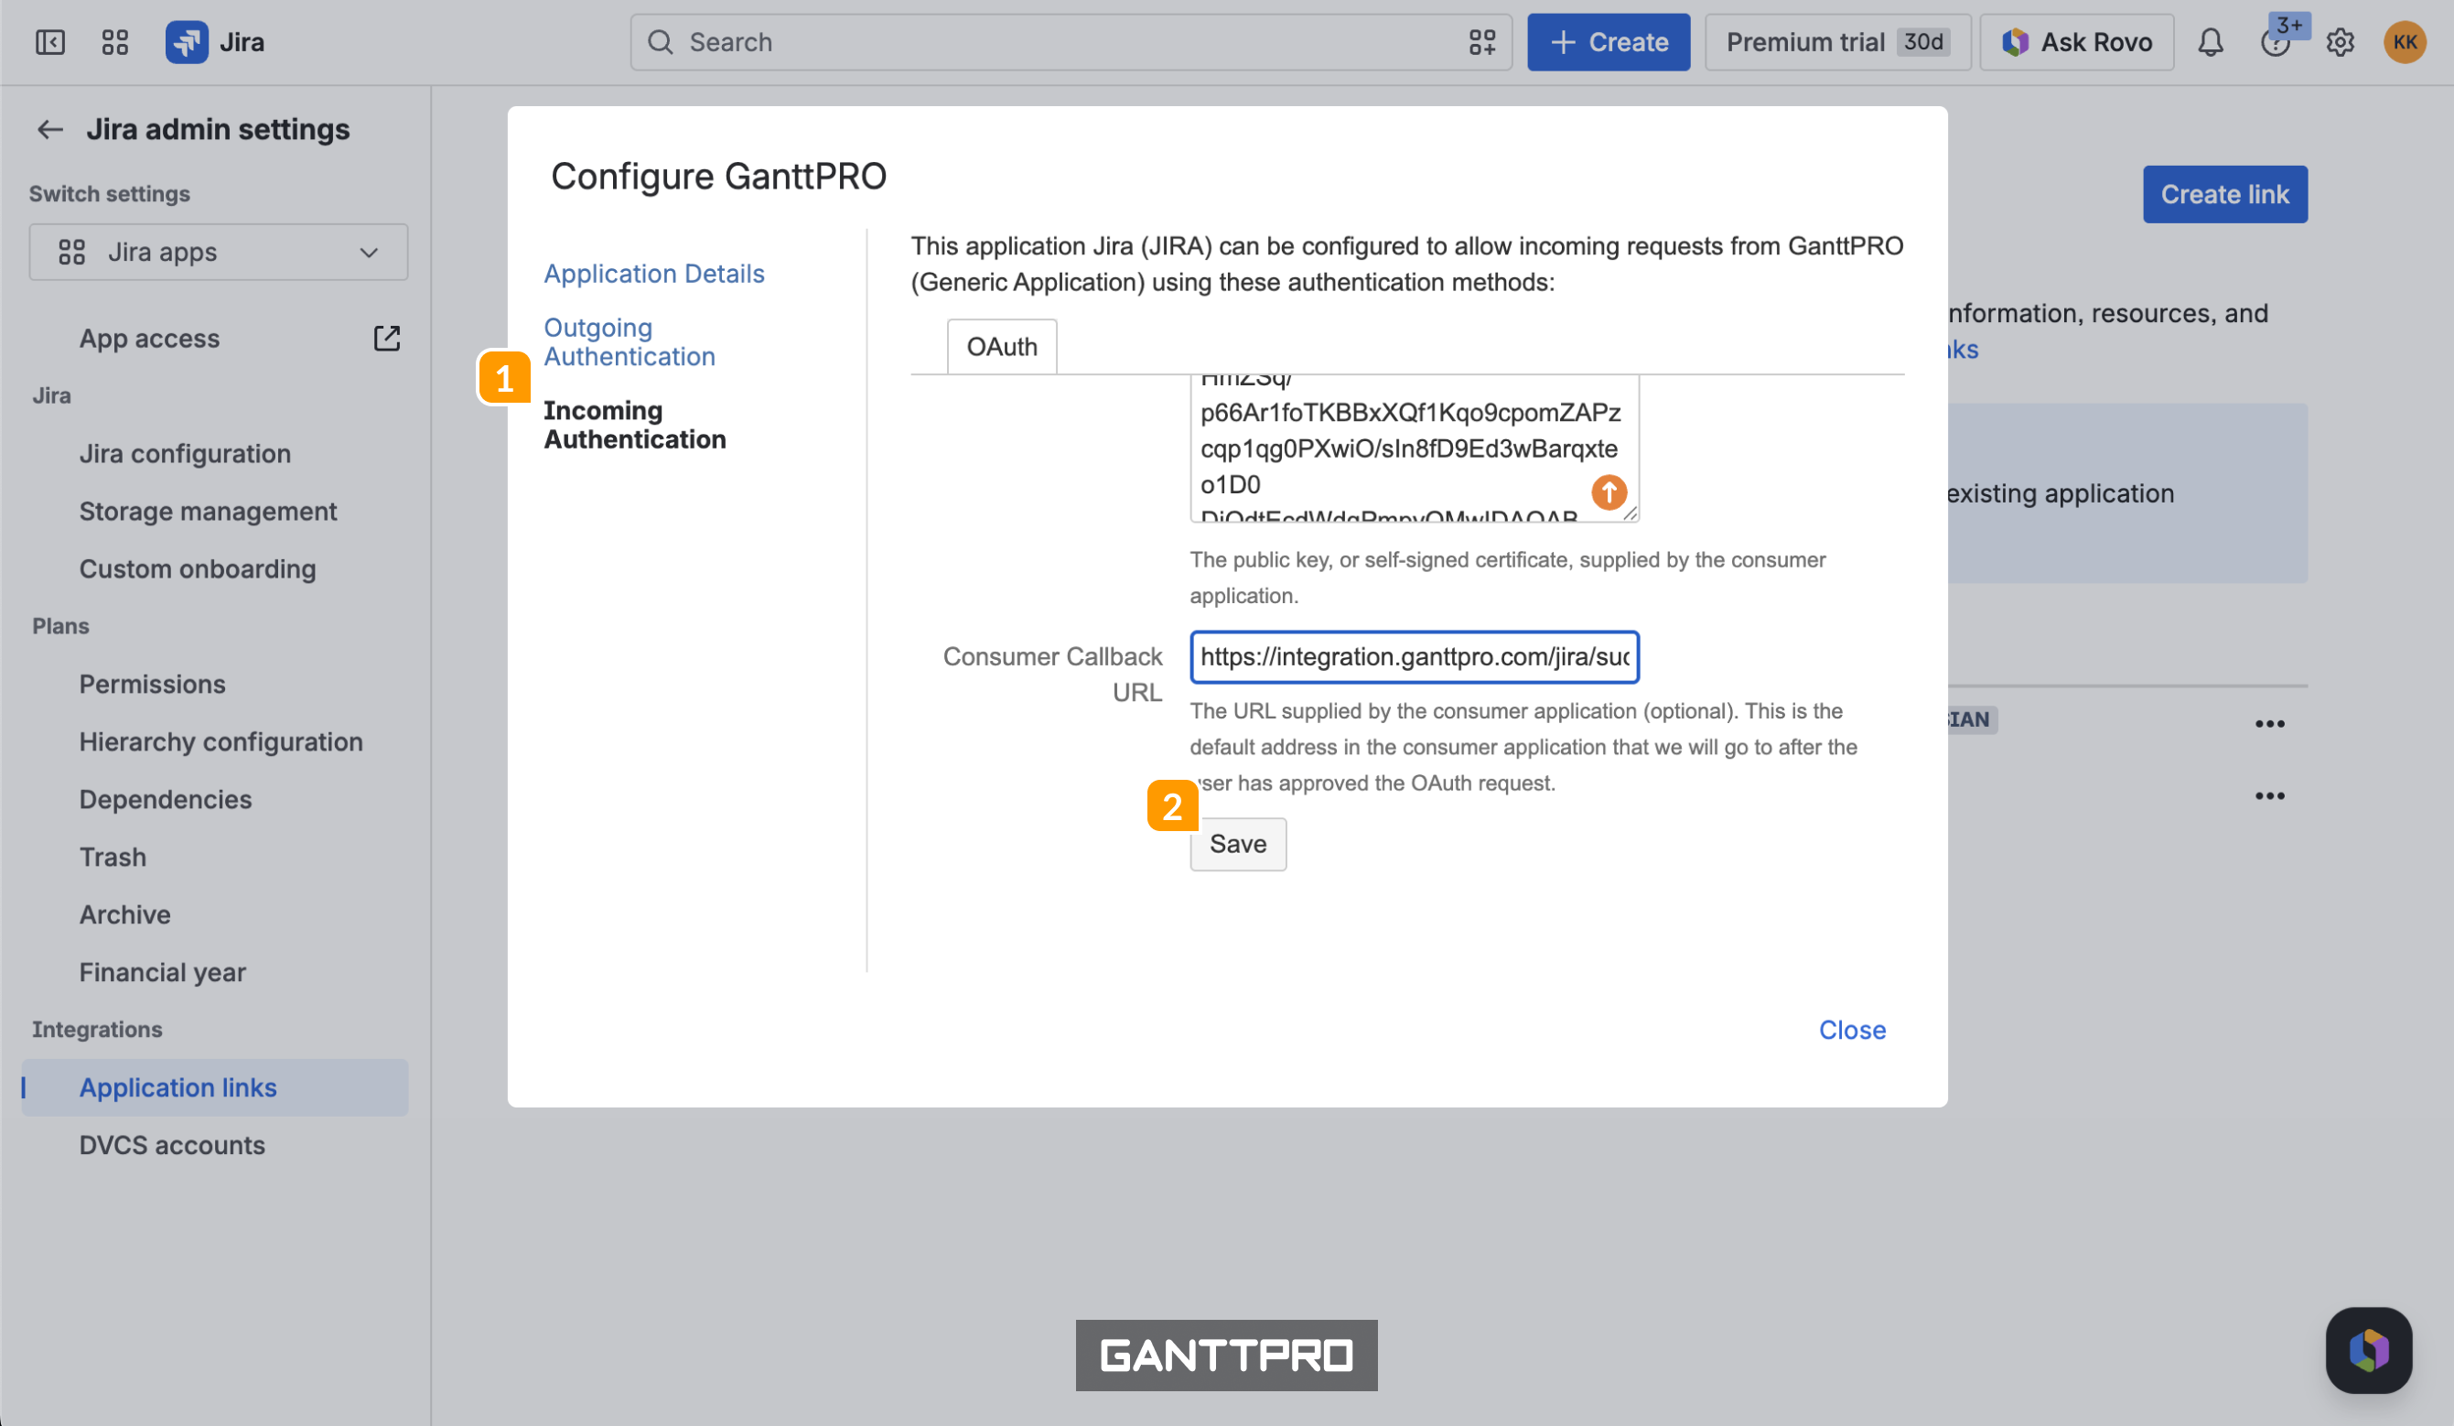Go back using the arrow beside Jira admin settings

(49, 128)
